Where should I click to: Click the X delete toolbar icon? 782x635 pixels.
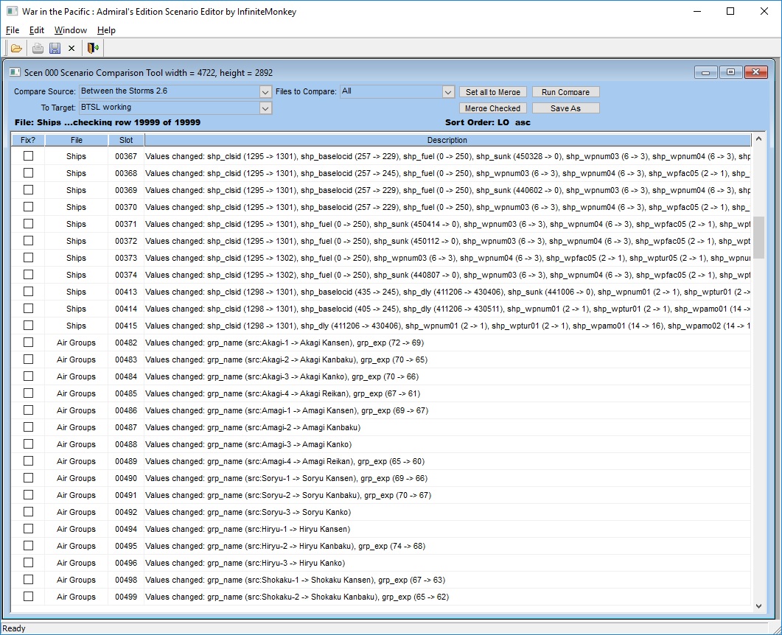pos(71,49)
